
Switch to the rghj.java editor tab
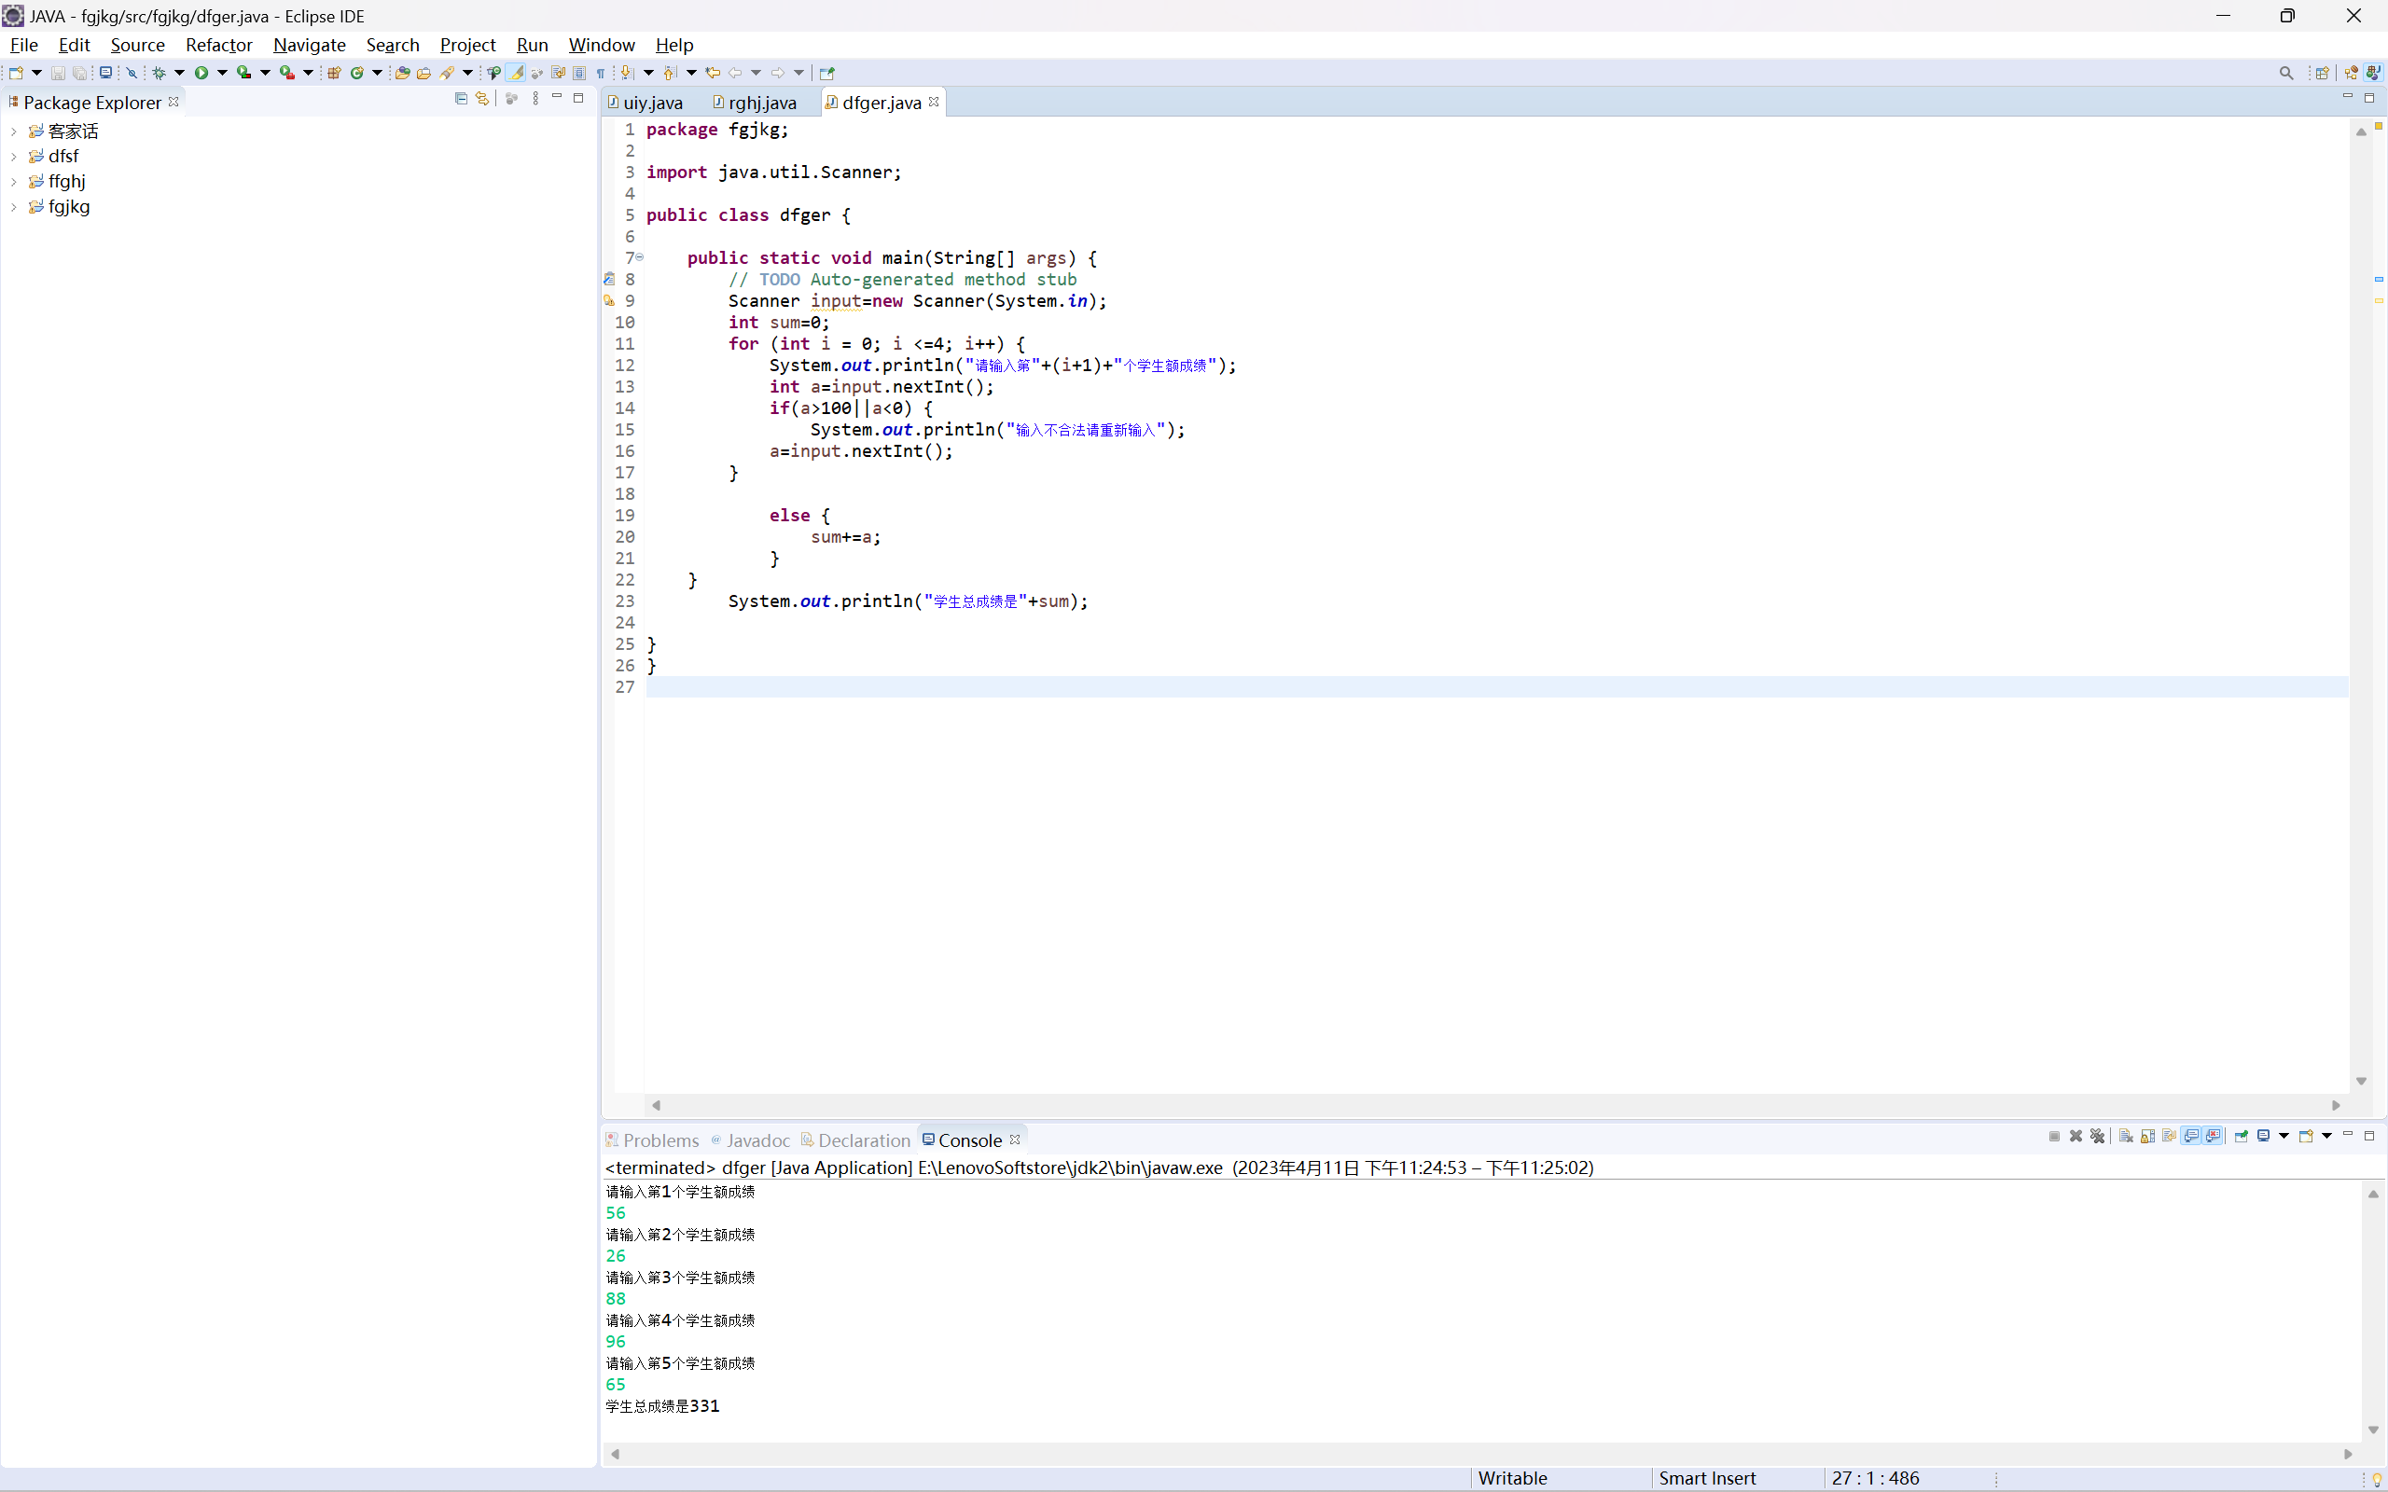[x=761, y=103]
